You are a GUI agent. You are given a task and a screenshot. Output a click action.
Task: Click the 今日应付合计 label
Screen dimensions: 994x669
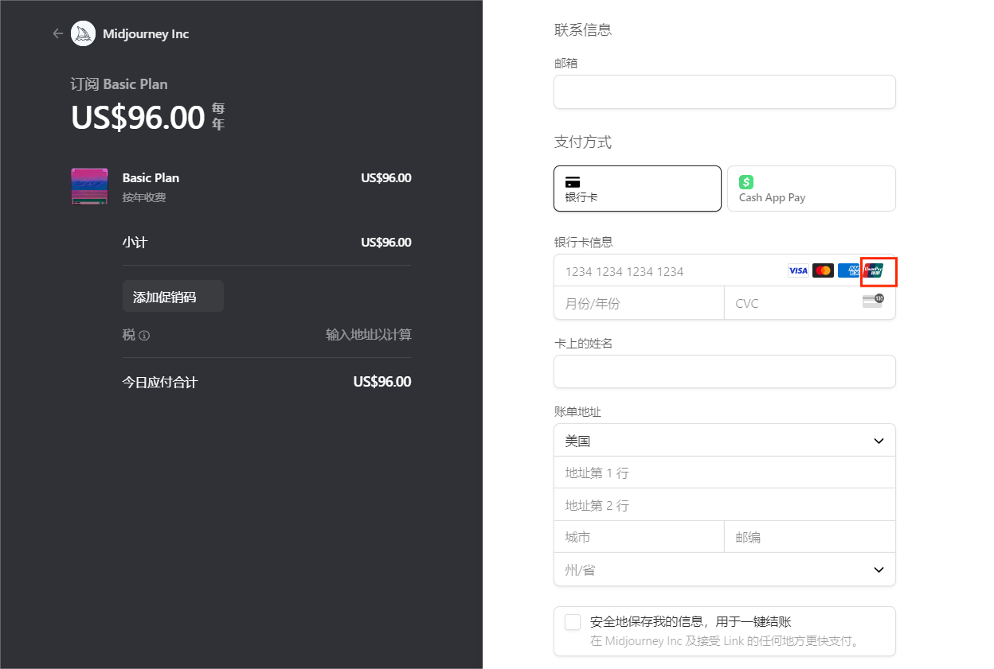coord(160,382)
